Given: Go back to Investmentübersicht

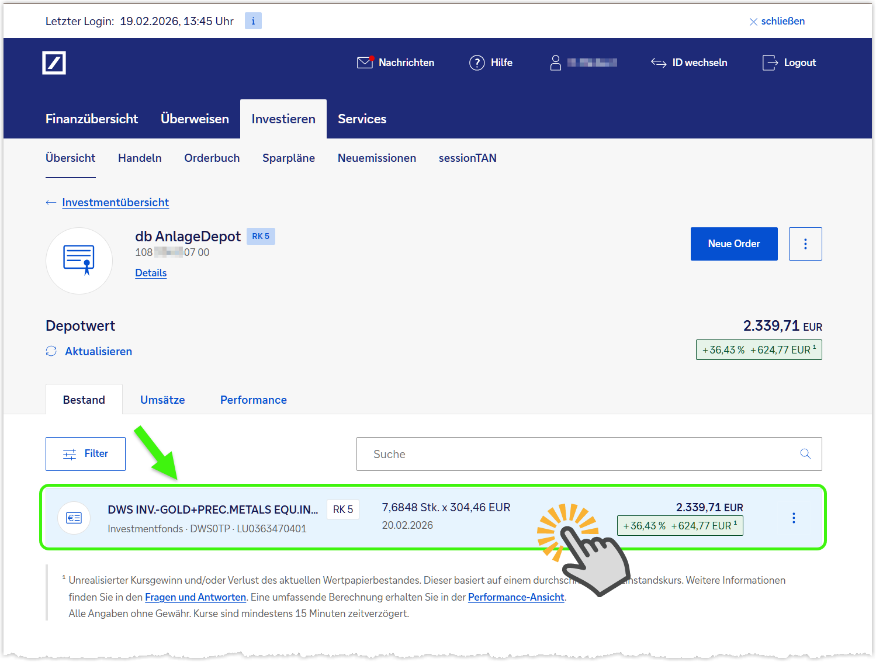Looking at the screenshot, I should click(x=115, y=203).
